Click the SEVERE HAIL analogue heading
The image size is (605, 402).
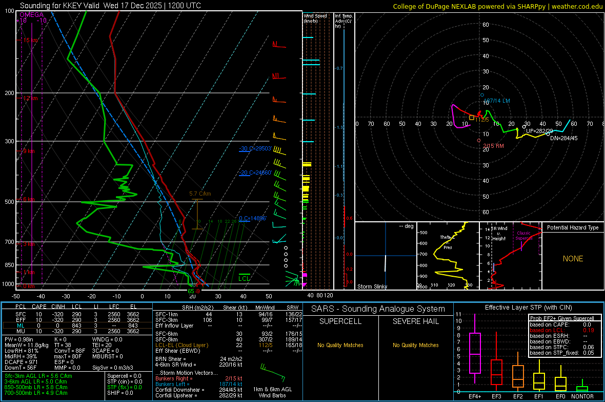(415, 321)
